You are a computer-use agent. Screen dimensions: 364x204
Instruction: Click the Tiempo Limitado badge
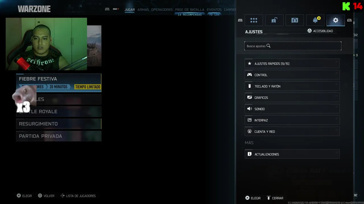[88, 87]
